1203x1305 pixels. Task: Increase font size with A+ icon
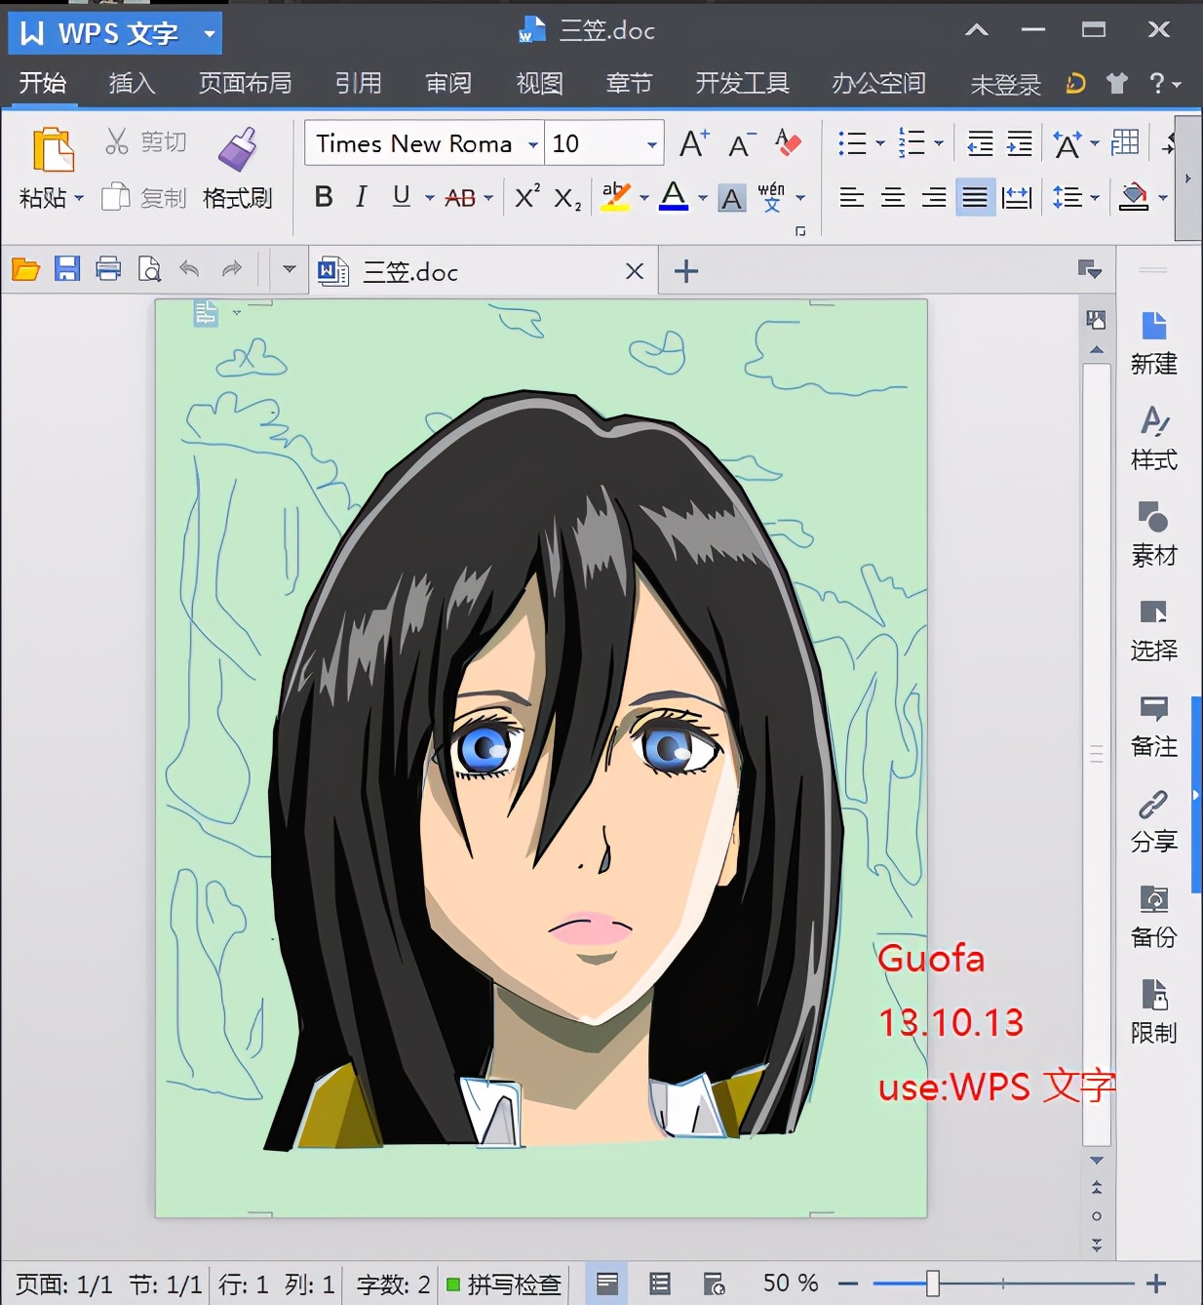coord(694,144)
